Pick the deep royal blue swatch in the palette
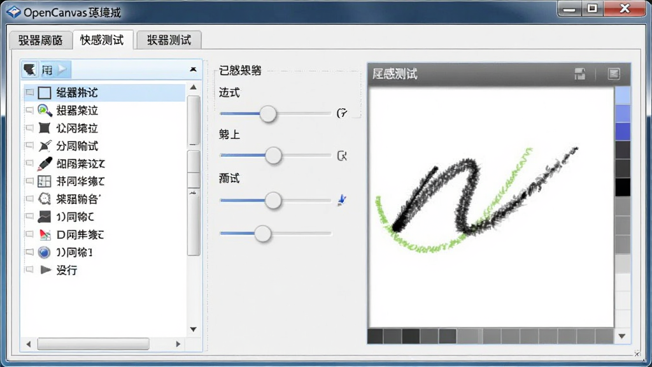 (623, 131)
